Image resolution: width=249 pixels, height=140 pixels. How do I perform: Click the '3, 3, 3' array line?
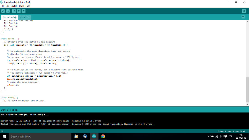(8, 30)
